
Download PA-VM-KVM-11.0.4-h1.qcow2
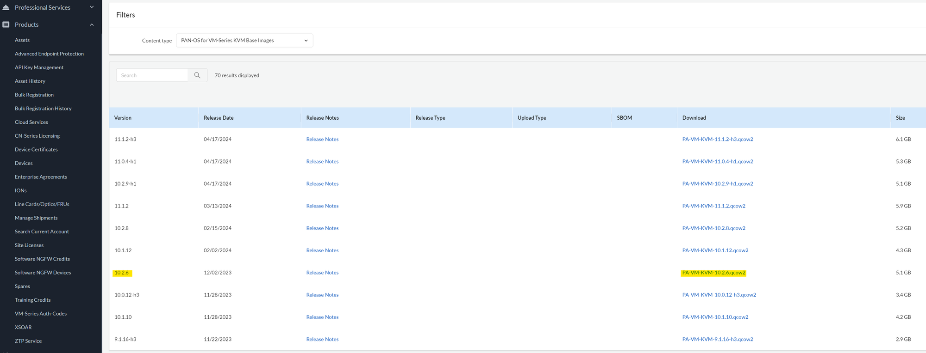pos(718,161)
